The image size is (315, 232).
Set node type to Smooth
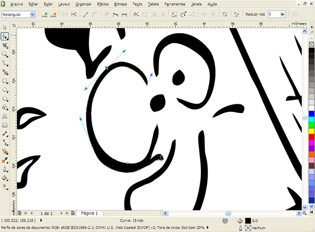(115, 14)
